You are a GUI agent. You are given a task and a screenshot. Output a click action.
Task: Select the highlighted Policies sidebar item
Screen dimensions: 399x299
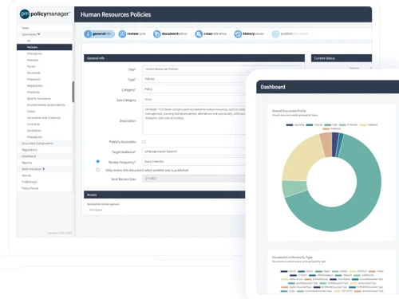coord(45,47)
